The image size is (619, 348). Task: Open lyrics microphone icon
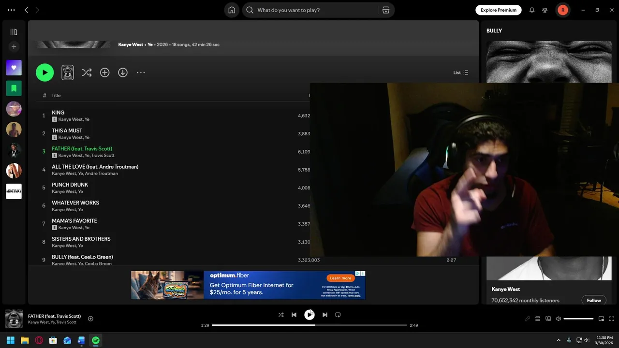(x=528, y=319)
